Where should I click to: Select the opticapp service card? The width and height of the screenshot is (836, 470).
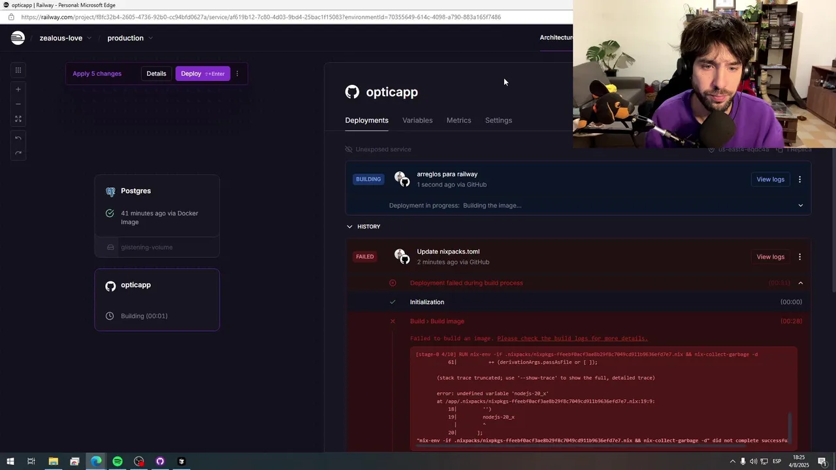click(x=157, y=300)
